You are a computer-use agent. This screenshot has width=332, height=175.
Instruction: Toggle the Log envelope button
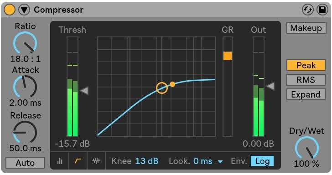(262, 161)
